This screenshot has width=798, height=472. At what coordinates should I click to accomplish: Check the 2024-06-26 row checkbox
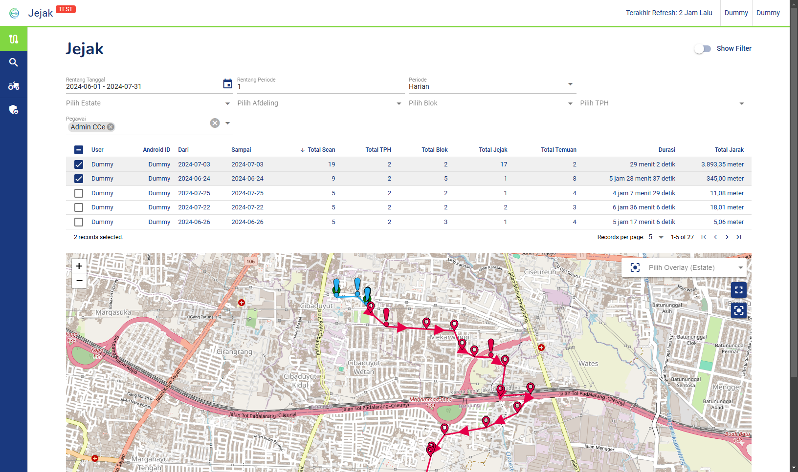79,222
